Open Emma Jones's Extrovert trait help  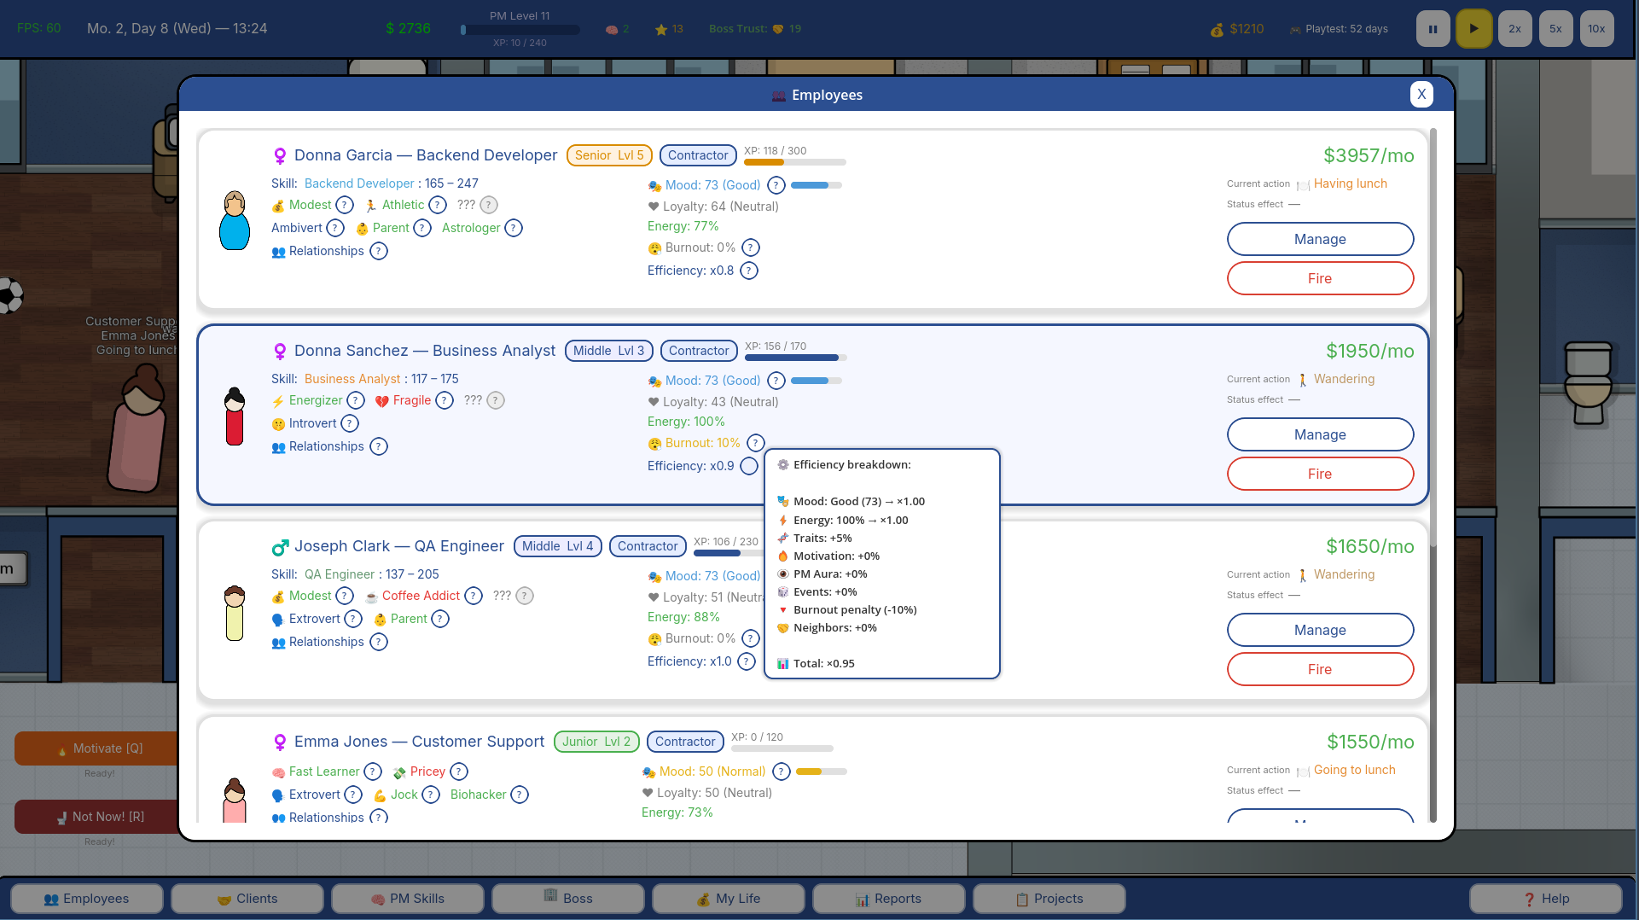coord(353,795)
